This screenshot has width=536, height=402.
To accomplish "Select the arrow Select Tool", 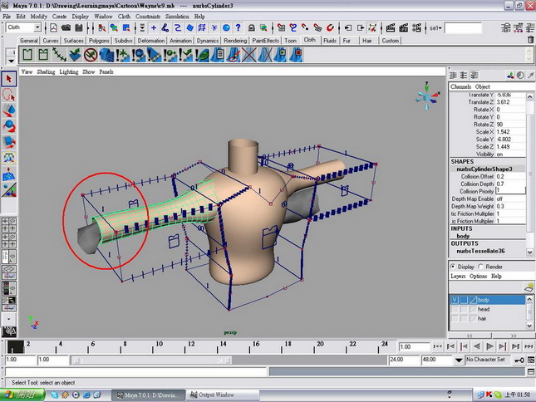I will point(9,79).
